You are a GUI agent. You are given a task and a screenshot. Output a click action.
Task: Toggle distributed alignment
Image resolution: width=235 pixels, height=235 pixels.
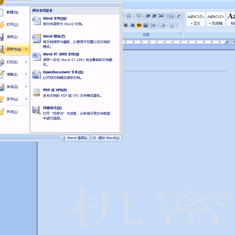145,26
